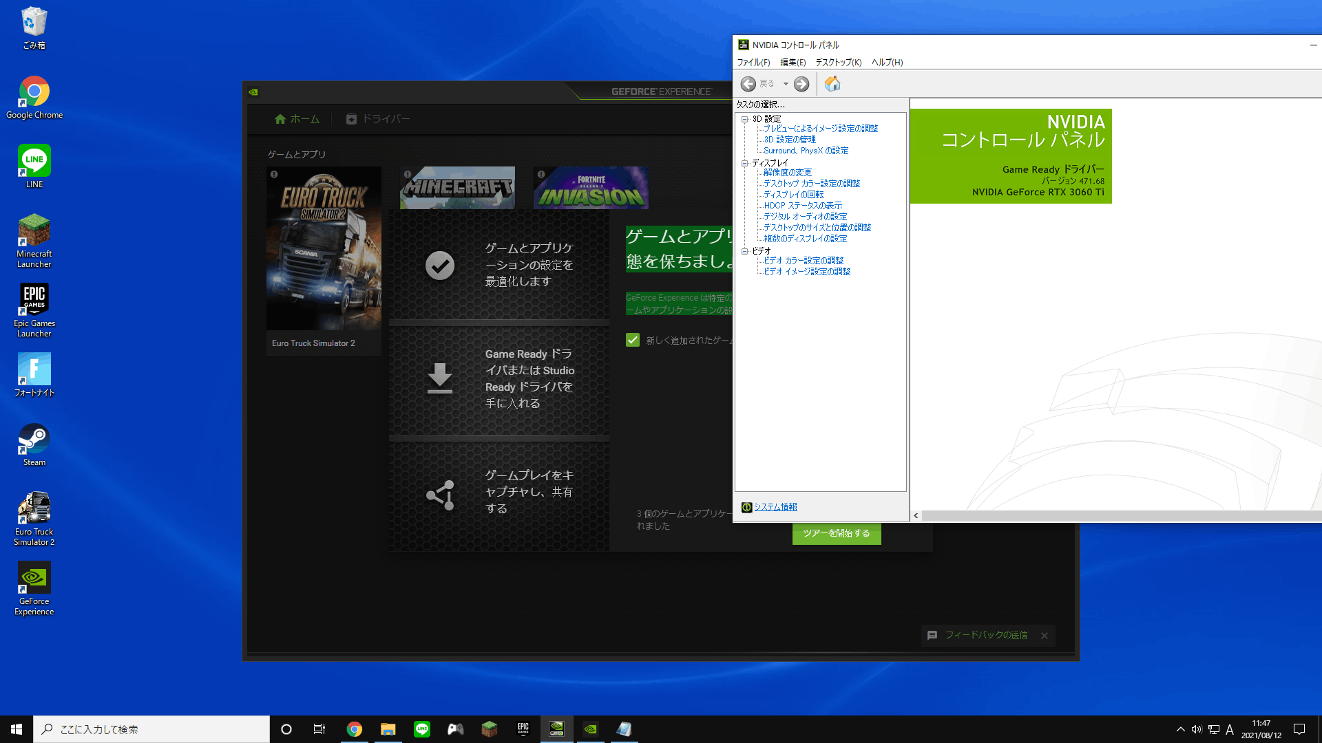Open ごみ箱 recycle bin icon
Viewport: 1322px width, 743px height.
(x=34, y=28)
